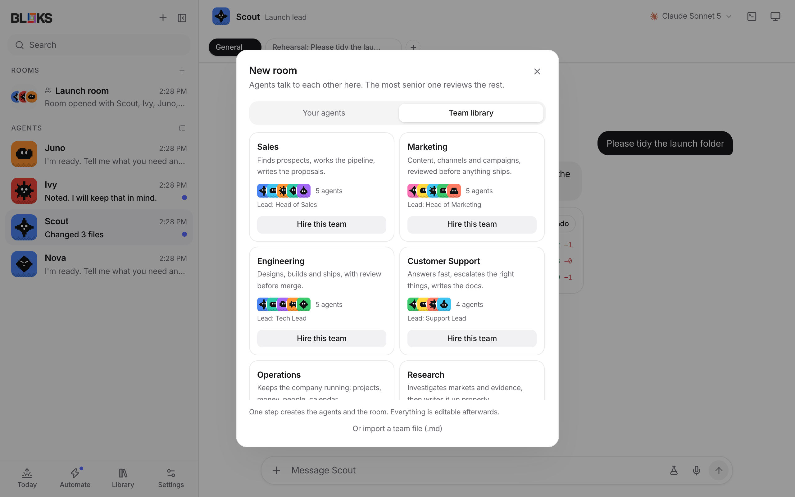Viewport: 795px width, 497px height.
Task: Add a new conversation tab with the plus button
Action: tap(413, 47)
